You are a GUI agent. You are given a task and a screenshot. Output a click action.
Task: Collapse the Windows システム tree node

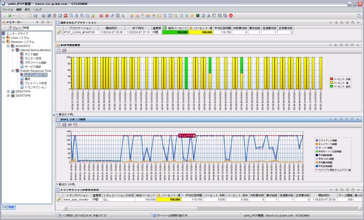(3, 42)
